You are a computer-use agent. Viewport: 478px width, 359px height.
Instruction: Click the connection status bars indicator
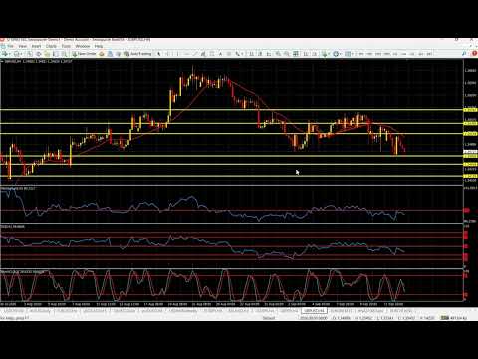point(445,318)
